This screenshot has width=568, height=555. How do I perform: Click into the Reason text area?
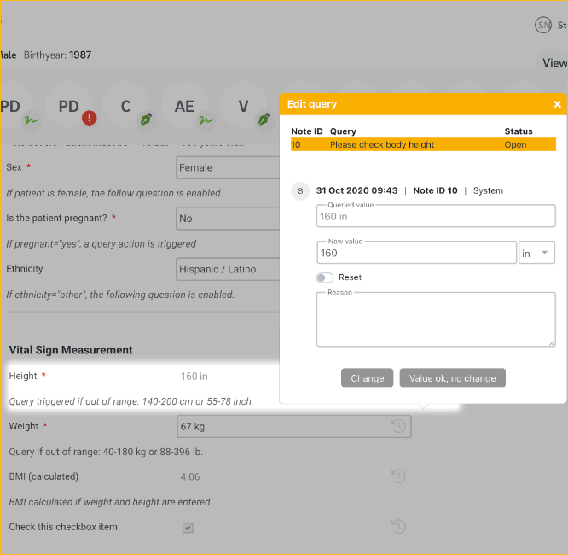point(435,321)
